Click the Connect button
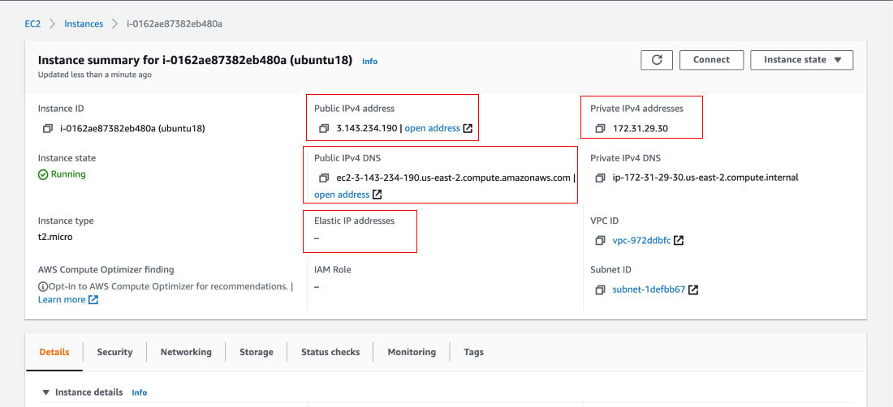Screen dimensions: 893x407 pos(711,60)
